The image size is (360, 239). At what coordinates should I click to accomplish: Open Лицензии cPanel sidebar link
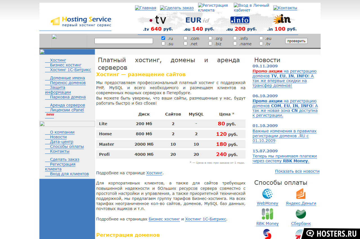pos(67,110)
